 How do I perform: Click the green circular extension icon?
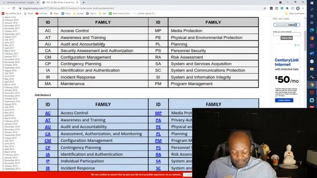click(282, 8)
